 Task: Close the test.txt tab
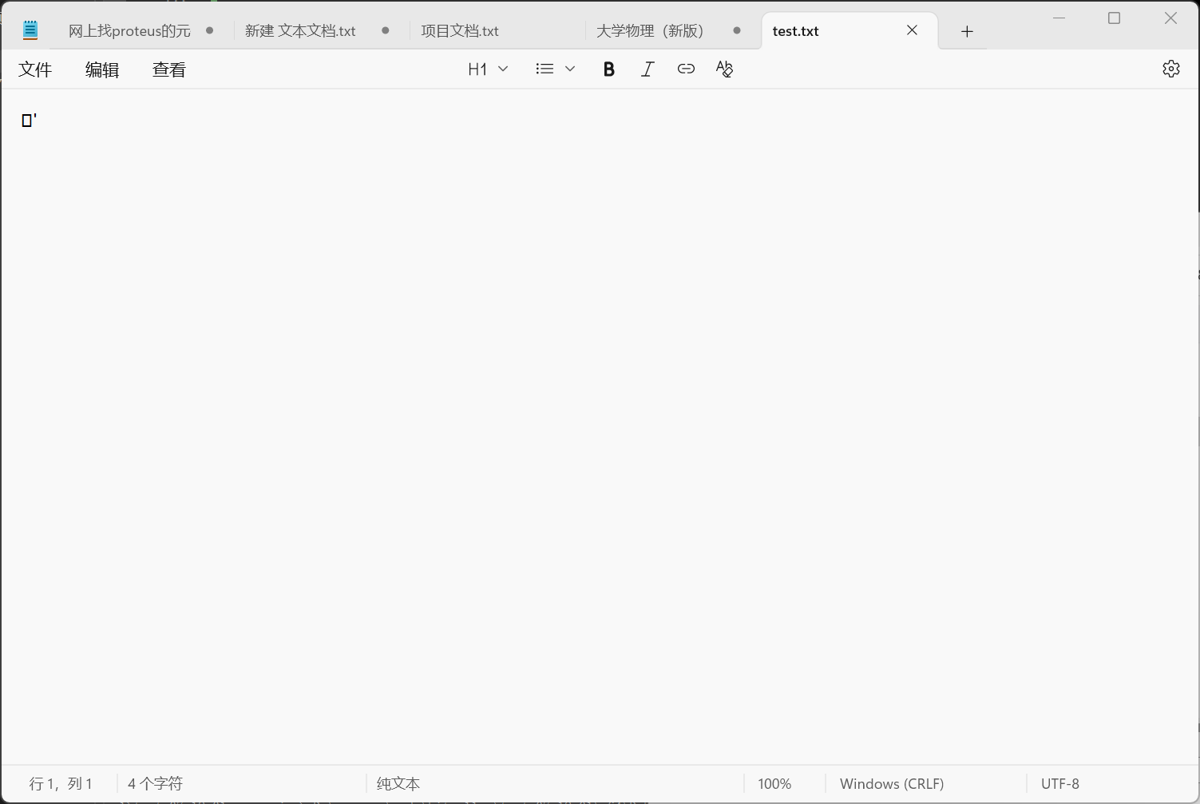tap(912, 30)
